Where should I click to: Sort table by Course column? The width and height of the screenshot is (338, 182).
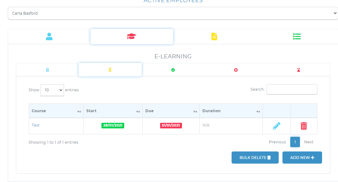[x=56, y=111]
